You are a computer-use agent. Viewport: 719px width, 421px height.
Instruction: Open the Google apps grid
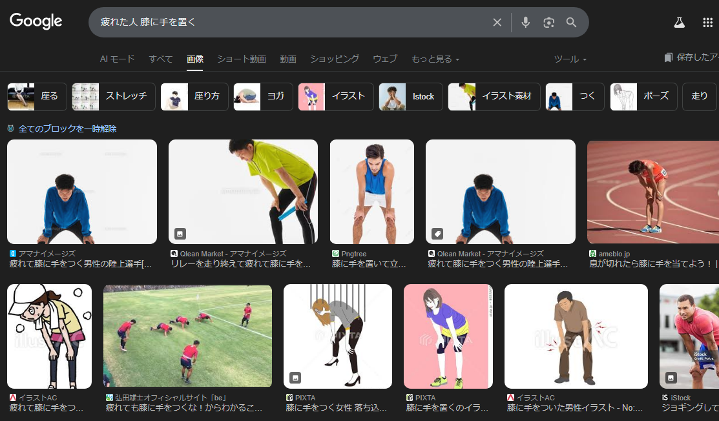[707, 23]
